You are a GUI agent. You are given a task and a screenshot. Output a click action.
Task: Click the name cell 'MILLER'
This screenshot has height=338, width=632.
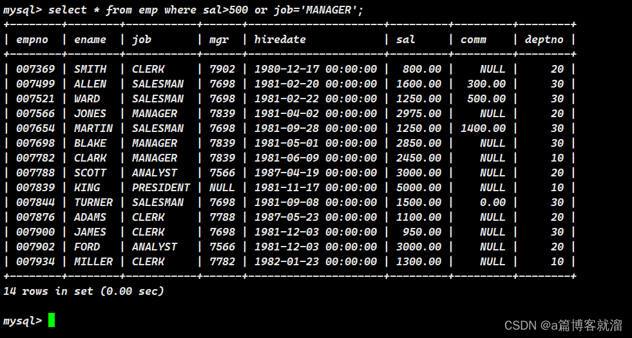pos(93,261)
